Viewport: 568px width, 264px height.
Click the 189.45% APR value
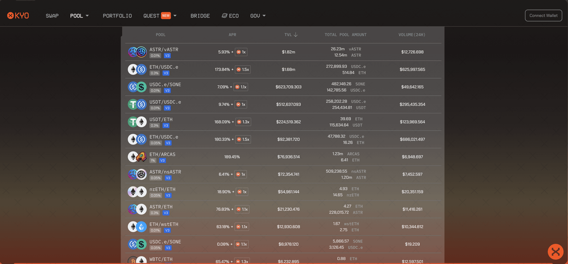[x=232, y=157]
